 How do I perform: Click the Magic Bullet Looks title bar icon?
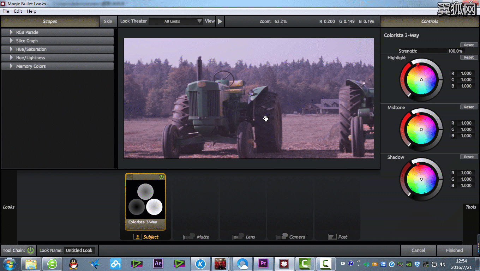[3, 4]
